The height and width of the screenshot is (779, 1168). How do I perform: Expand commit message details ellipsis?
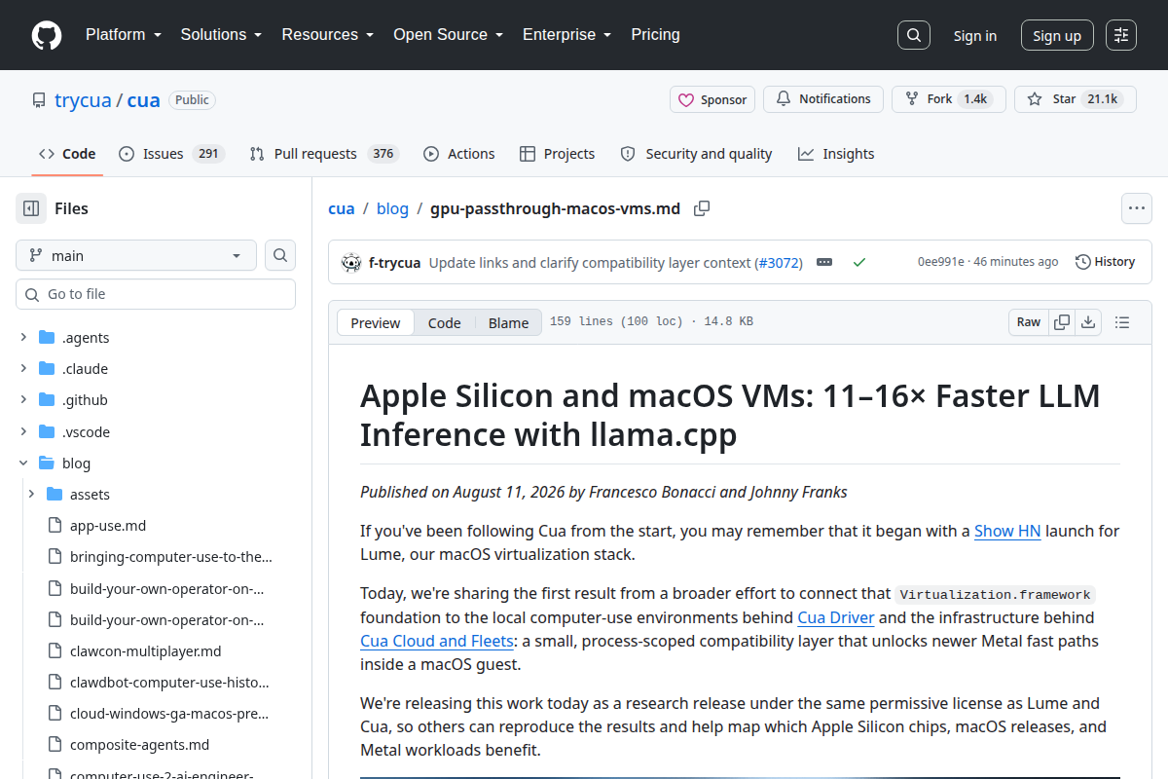click(x=824, y=262)
